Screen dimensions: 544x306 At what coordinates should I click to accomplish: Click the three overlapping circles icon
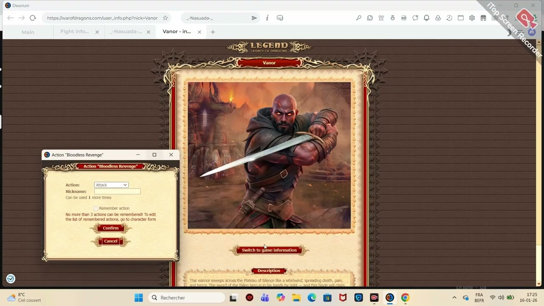pos(438,18)
